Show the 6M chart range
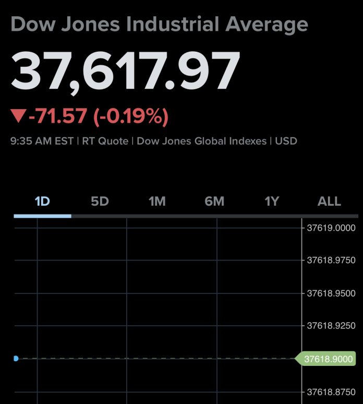 214,201
